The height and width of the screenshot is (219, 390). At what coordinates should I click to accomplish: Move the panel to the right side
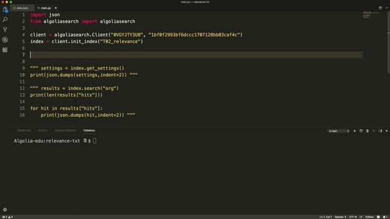tap(380, 131)
